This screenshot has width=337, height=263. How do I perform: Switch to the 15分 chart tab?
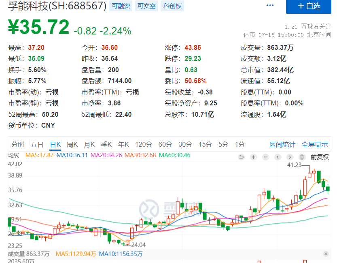[205, 144]
